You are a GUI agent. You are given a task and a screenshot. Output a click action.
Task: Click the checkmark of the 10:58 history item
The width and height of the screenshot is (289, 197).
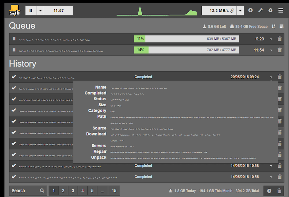(x=14, y=166)
